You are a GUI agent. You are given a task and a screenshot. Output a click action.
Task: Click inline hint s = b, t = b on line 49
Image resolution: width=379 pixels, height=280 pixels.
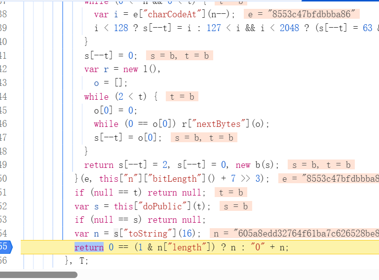pos(321,165)
